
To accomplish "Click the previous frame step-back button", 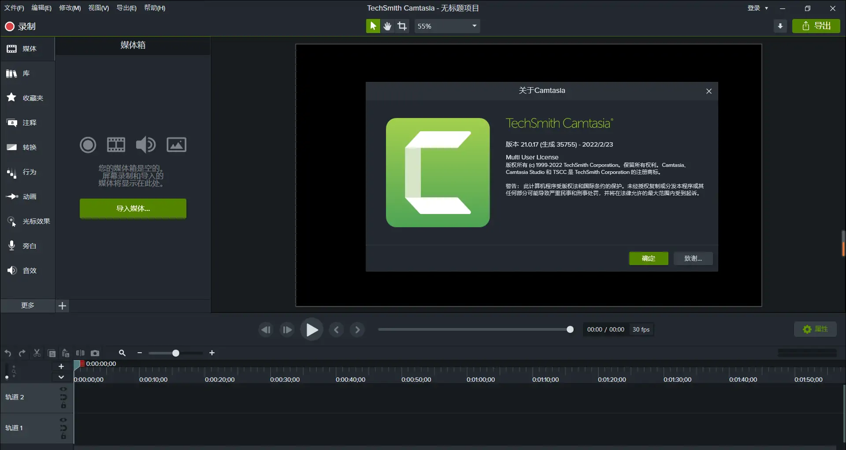I will 266,329.
